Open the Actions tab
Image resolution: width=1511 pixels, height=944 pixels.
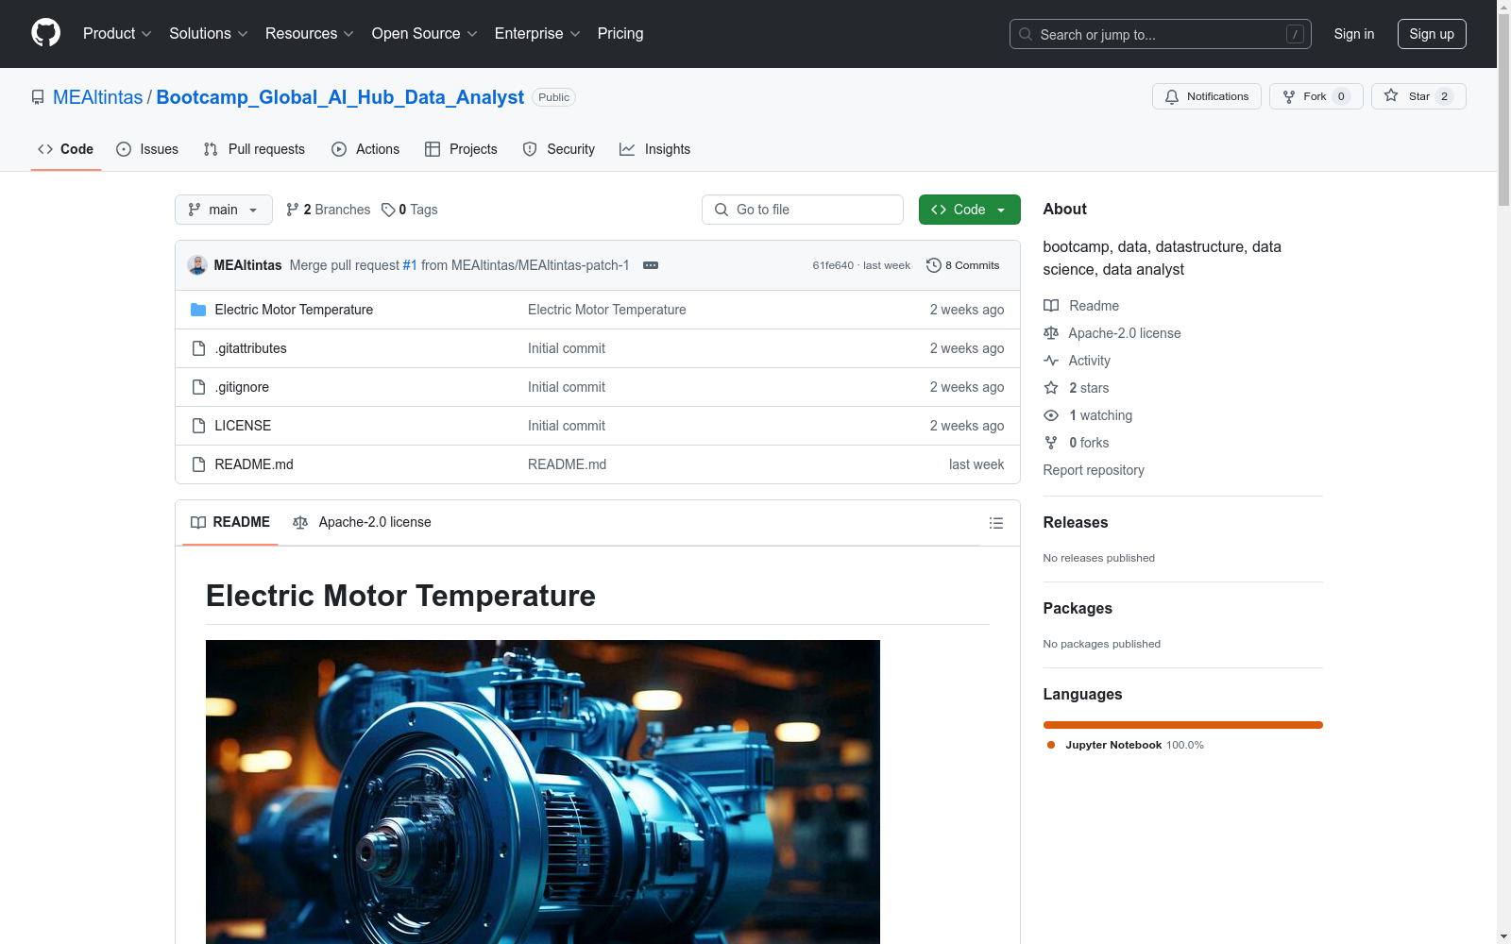(365, 149)
